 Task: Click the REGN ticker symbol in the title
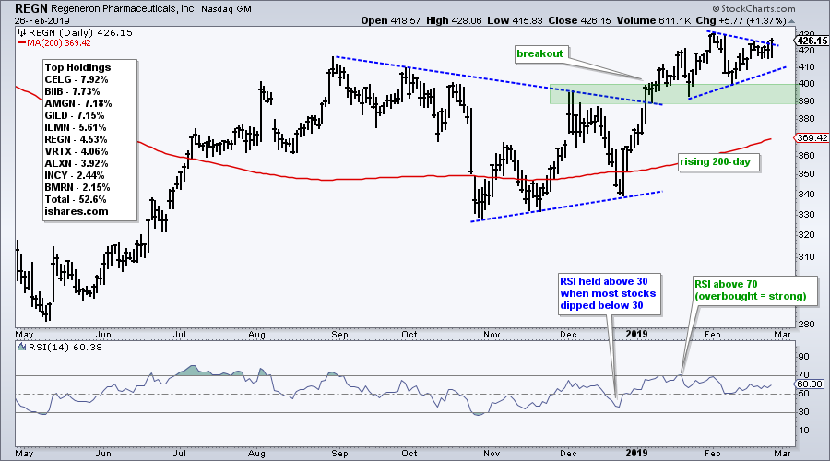coord(31,8)
